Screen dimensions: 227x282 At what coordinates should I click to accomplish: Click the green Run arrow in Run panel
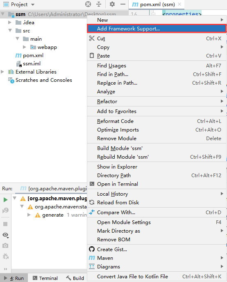pos(5,200)
